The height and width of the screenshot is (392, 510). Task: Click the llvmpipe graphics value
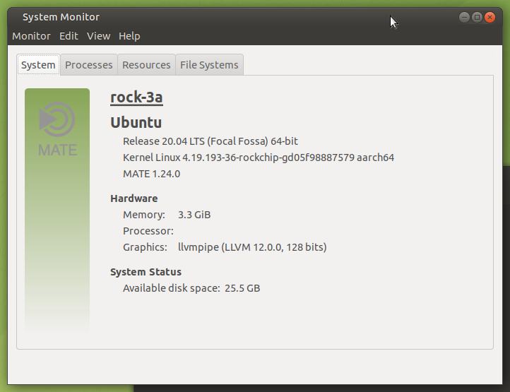click(252, 247)
